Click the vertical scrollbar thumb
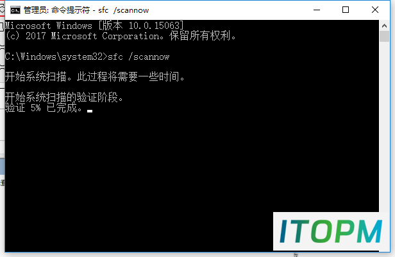The image size is (395, 257). (384, 37)
